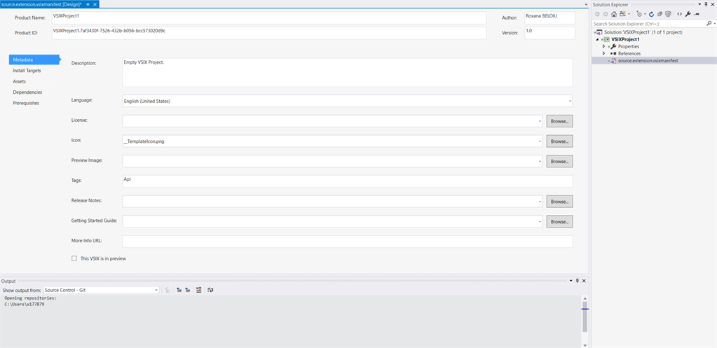Close the Solution Explorer panel
The image size is (717, 348).
[x=712, y=5]
